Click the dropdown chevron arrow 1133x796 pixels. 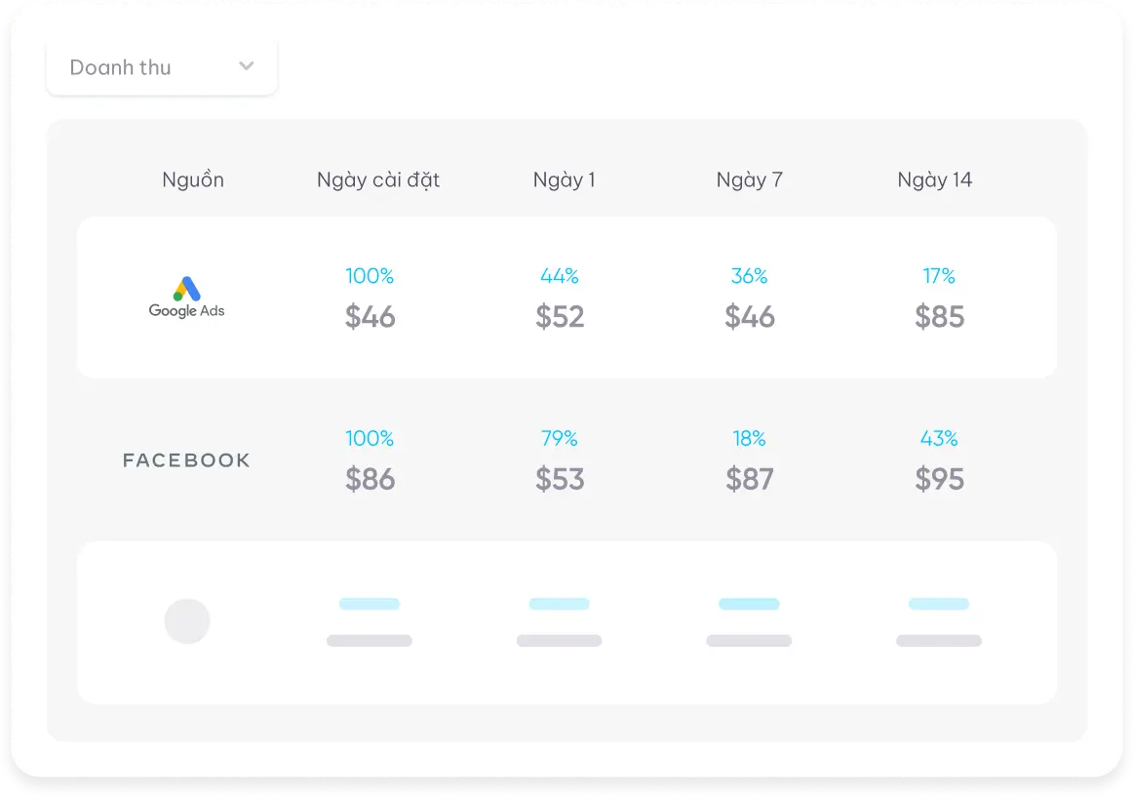click(247, 66)
